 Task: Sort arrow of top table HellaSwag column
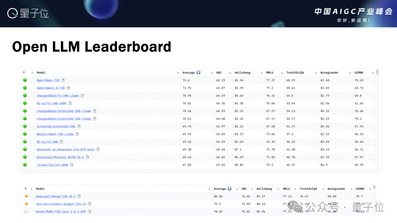coord(262,73)
